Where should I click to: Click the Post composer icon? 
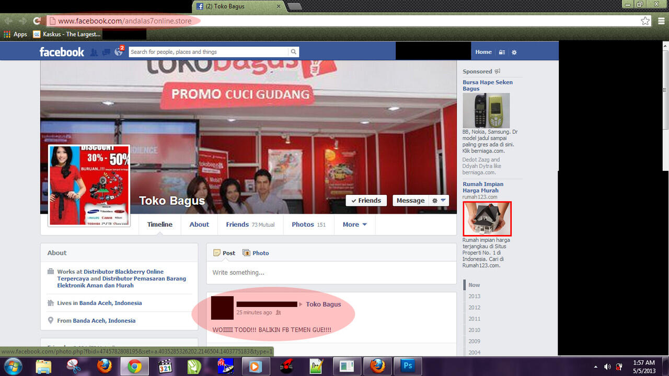(x=217, y=253)
